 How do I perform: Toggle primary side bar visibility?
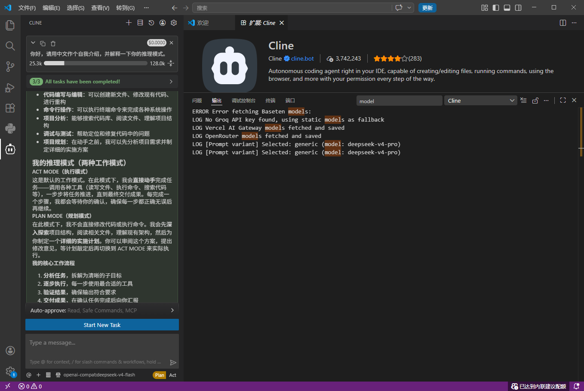[496, 8]
